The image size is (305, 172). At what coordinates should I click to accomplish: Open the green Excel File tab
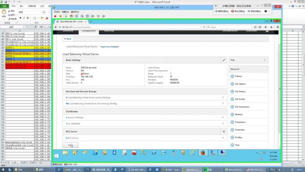4,6
